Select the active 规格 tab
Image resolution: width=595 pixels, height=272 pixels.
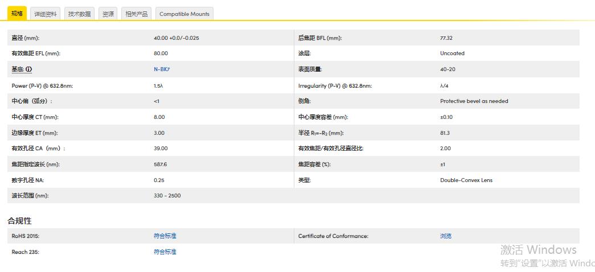point(17,13)
